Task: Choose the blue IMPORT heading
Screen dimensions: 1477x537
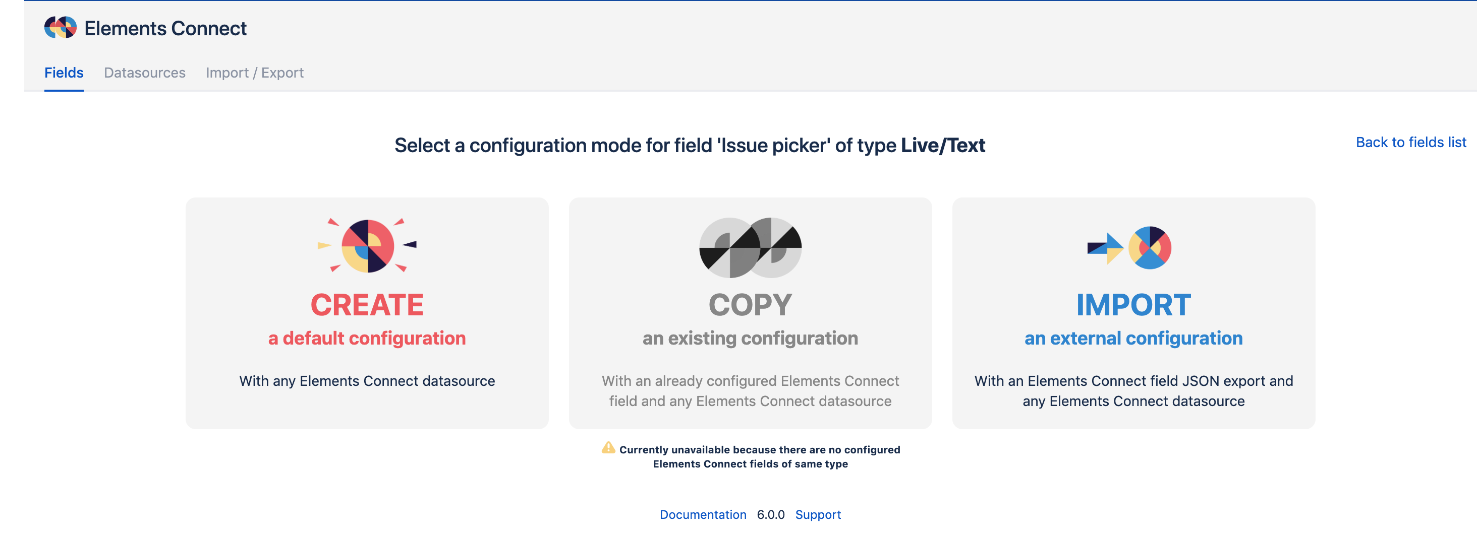Action: [x=1133, y=305]
